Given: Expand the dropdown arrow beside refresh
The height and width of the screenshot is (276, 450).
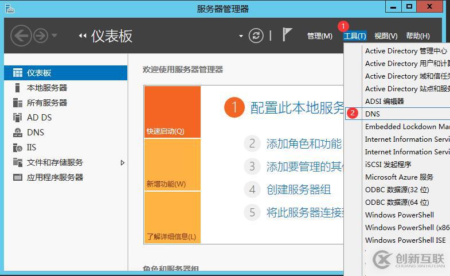Looking at the screenshot, I should (x=241, y=36).
